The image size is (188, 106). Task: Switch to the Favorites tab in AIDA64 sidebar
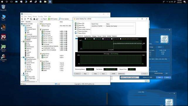28,22
